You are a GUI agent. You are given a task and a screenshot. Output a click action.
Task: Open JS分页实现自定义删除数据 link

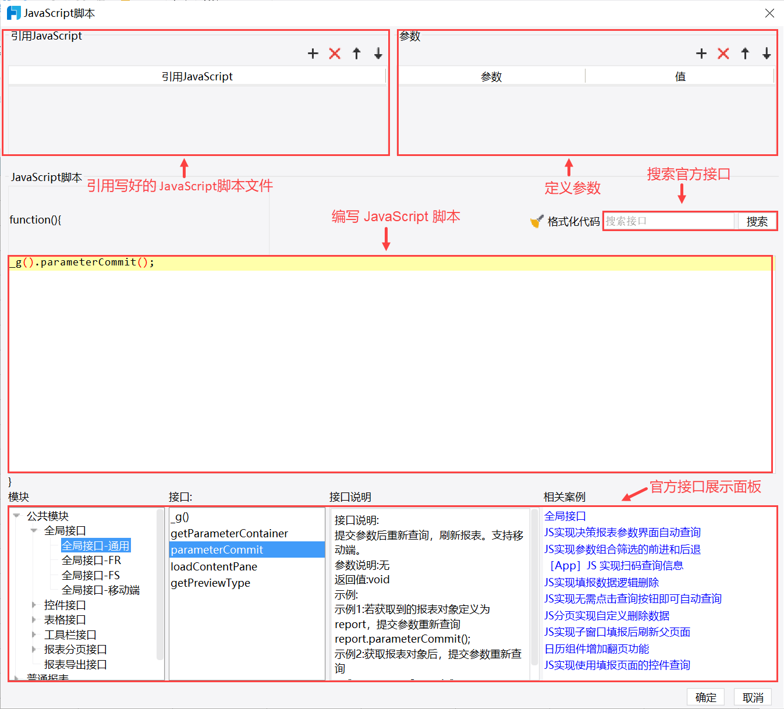tap(606, 615)
